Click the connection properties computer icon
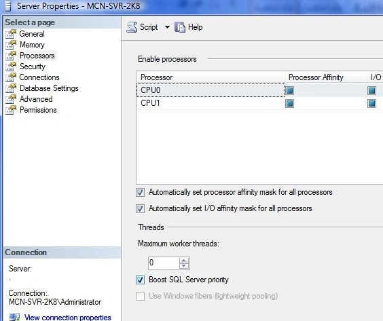383x321 pixels. (x=14, y=318)
